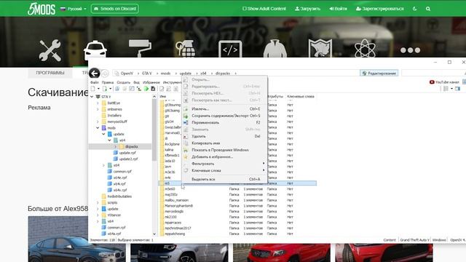Viewport: 466px width, 262px height.
Task: Click the 5mods on Discord button
Action: 115,9
